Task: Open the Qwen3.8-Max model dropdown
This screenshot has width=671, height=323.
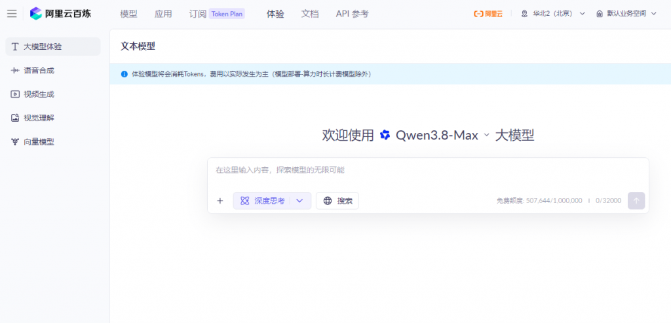Action: (x=442, y=135)
